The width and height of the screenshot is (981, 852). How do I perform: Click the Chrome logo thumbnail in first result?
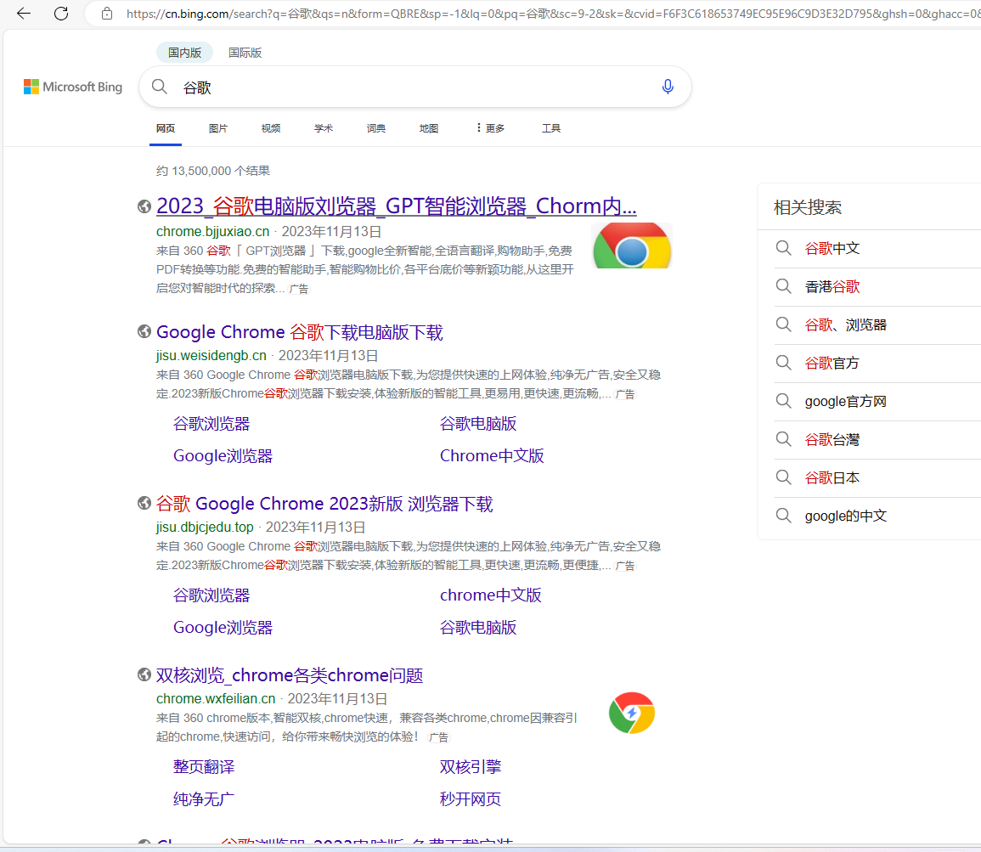pyautogui.click(x=632, y=245)
